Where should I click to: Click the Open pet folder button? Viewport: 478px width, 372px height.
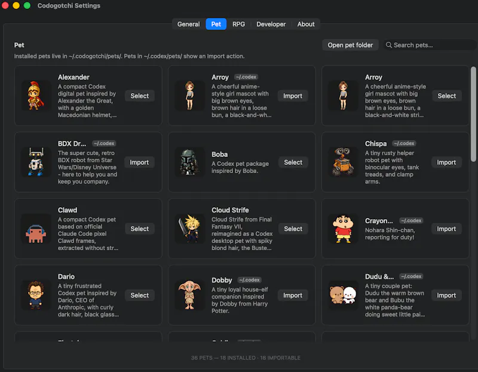(x=350, y=45)
